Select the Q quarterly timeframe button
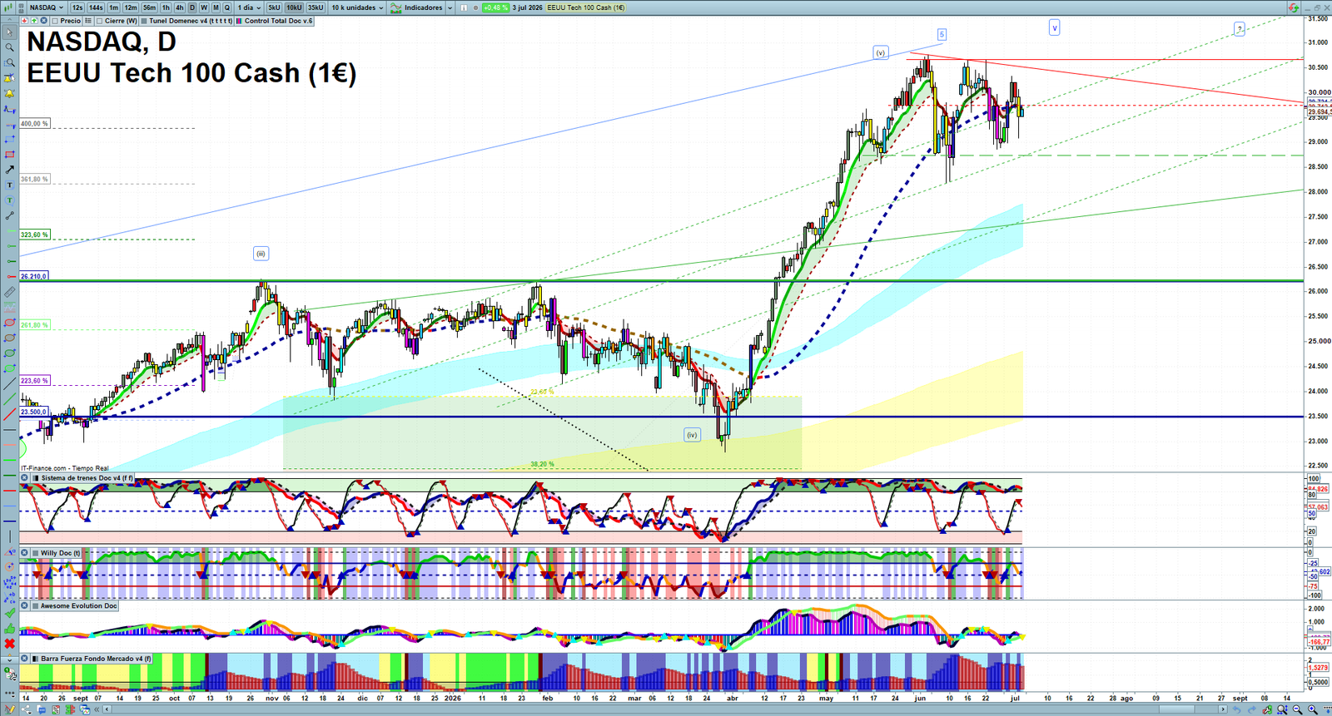Viewport: 1332px width, 716px height. tap(227, 7)
